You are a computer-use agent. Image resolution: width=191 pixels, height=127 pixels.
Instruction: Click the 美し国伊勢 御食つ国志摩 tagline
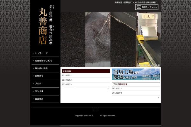pyautogui.click(x=51, y=25)
